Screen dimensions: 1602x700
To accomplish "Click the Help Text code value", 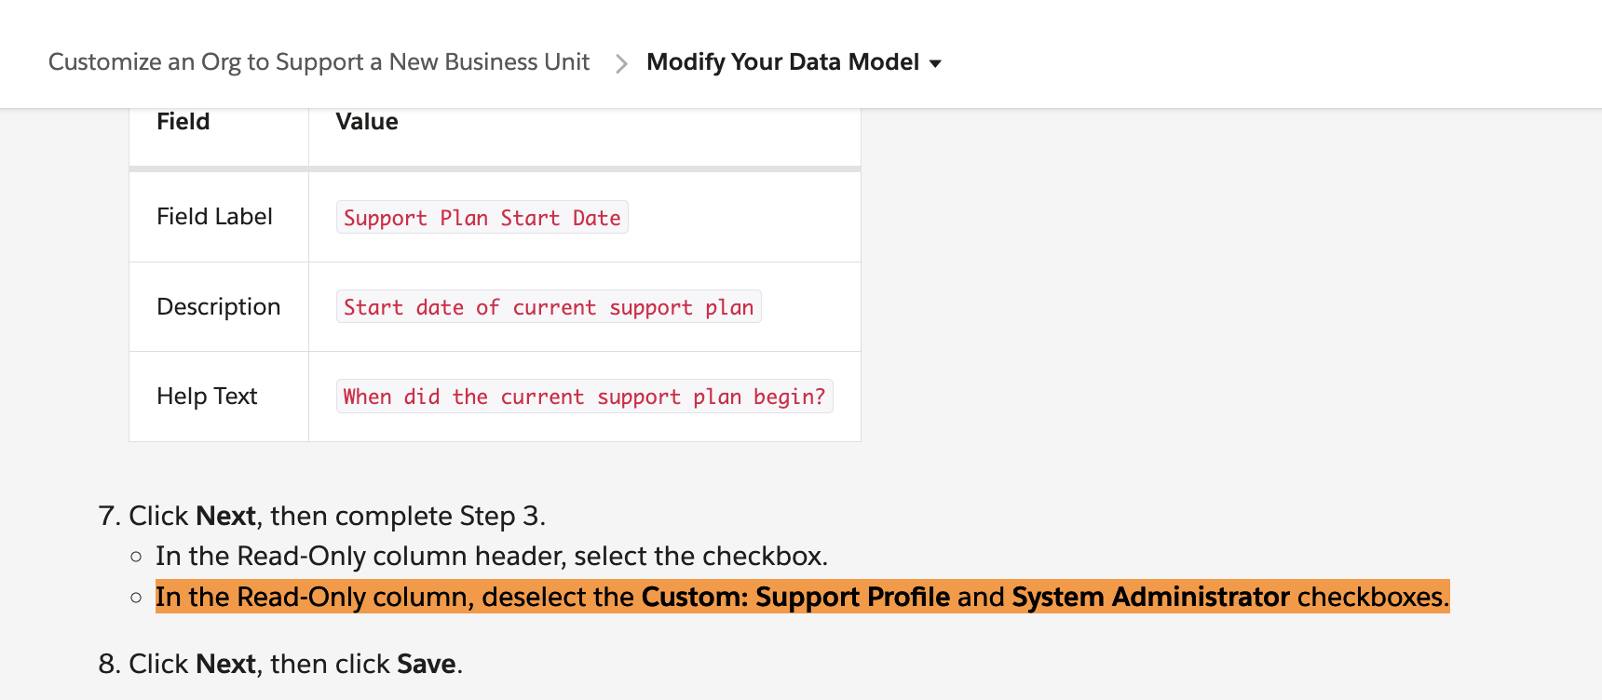I will [584, 397].
